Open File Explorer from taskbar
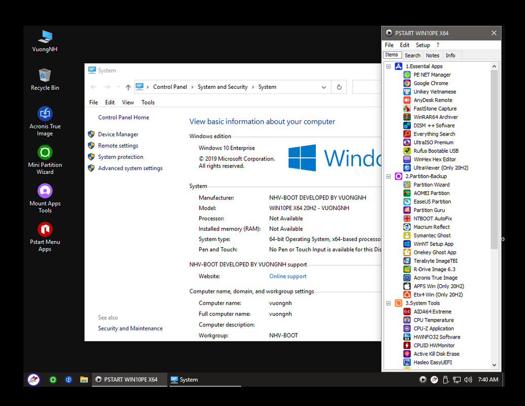Screen dimensions: 525x406 (x=84, y=380)
